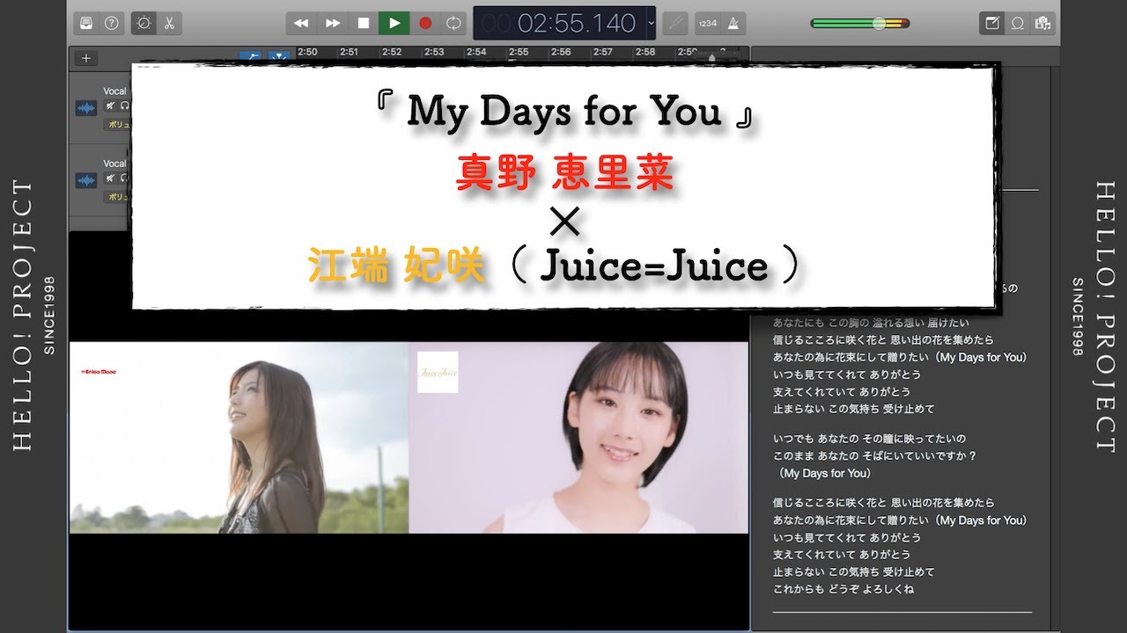Screen dimensions: 1127x633
Task: Open the Library panel
Action: coord(85,23)
